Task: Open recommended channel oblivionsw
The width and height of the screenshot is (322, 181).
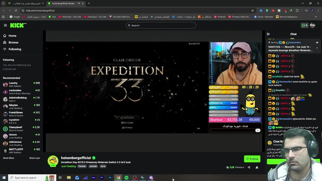Action: point(21,143)
